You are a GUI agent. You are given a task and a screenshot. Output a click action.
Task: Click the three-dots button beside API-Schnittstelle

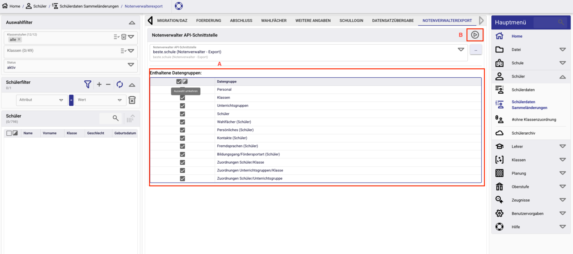coord(476,49)
